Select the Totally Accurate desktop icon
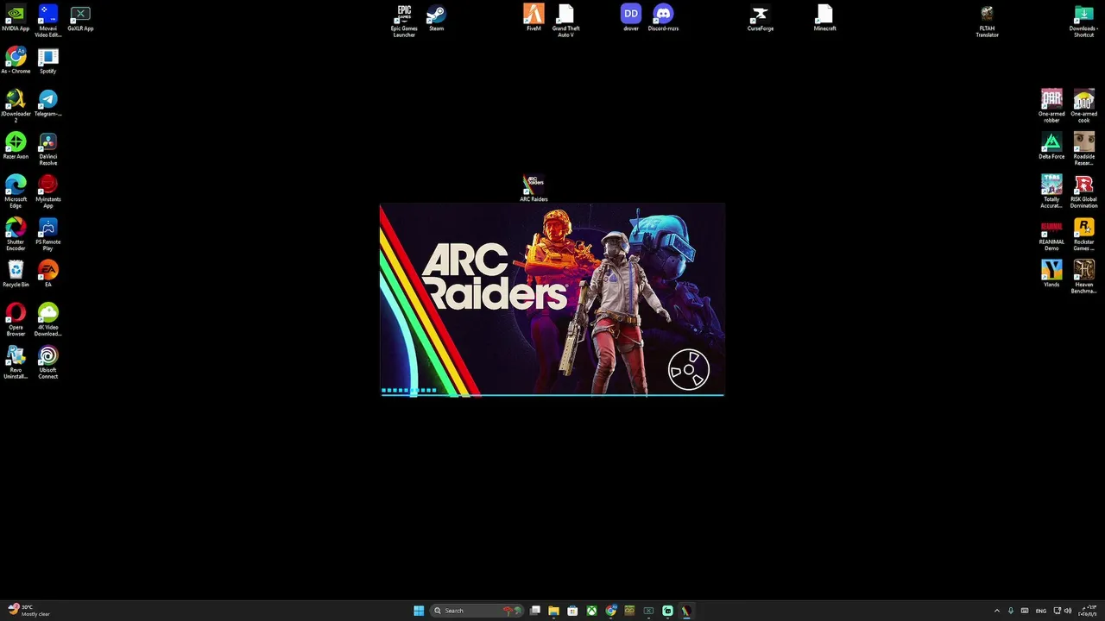The height and width of the screenshot is (621, 1105). click(1051, 191)
